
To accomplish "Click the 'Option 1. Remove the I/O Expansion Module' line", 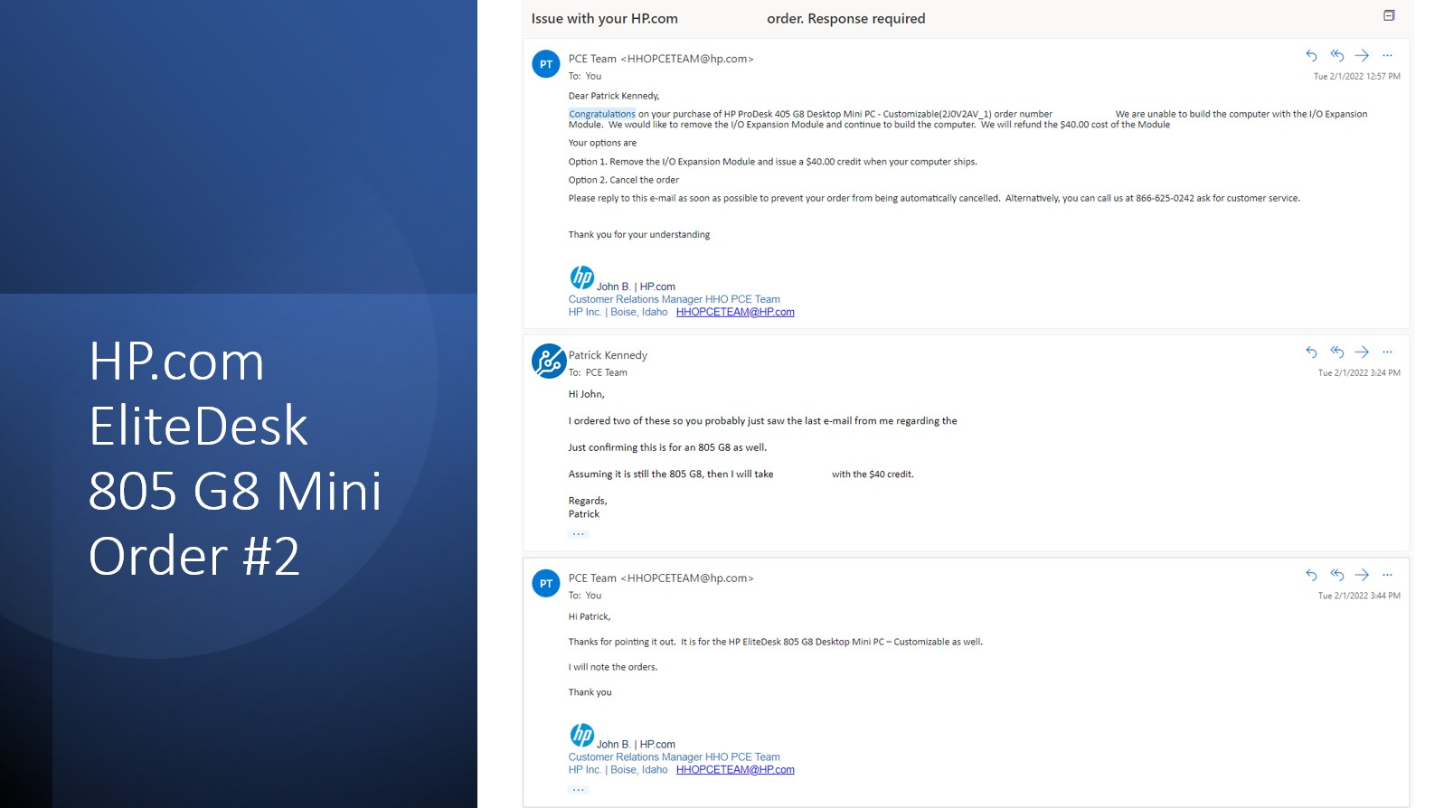I will coord(773,162).
